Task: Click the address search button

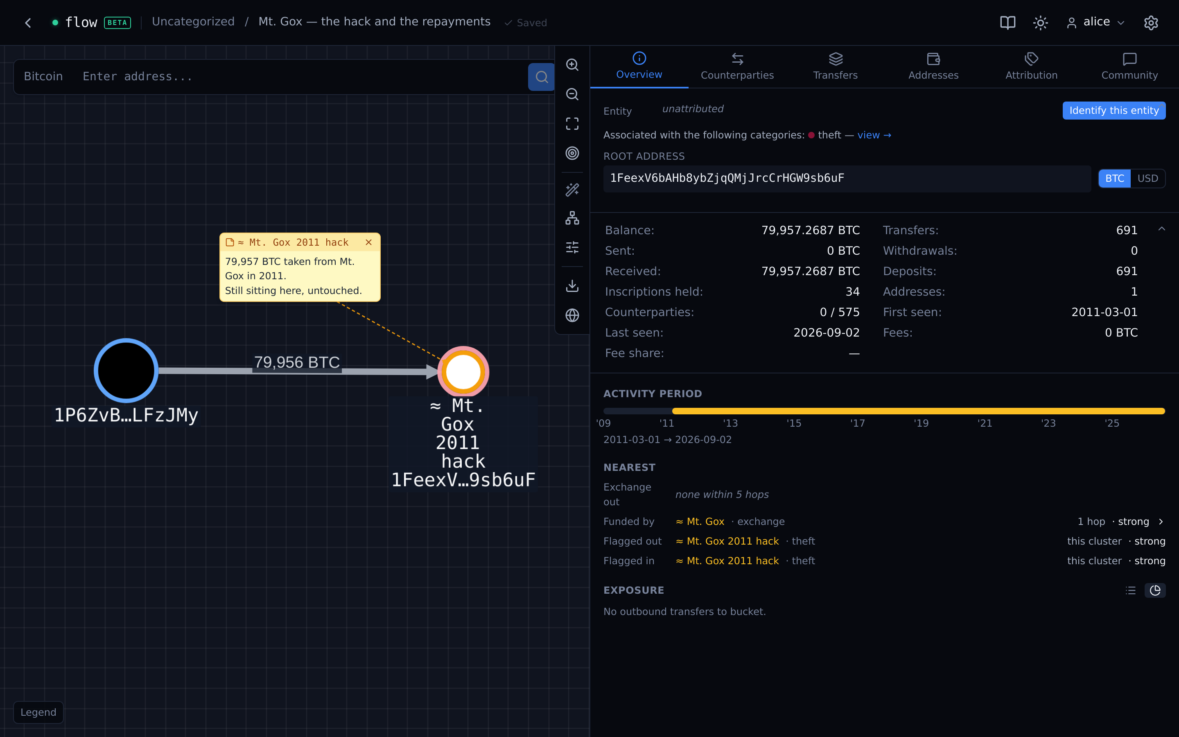Action: coord(541,77)
